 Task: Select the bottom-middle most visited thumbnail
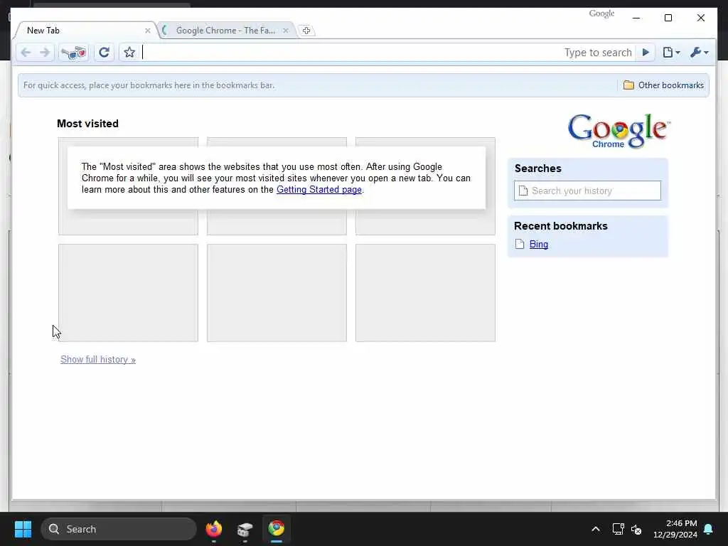point(277,293)
